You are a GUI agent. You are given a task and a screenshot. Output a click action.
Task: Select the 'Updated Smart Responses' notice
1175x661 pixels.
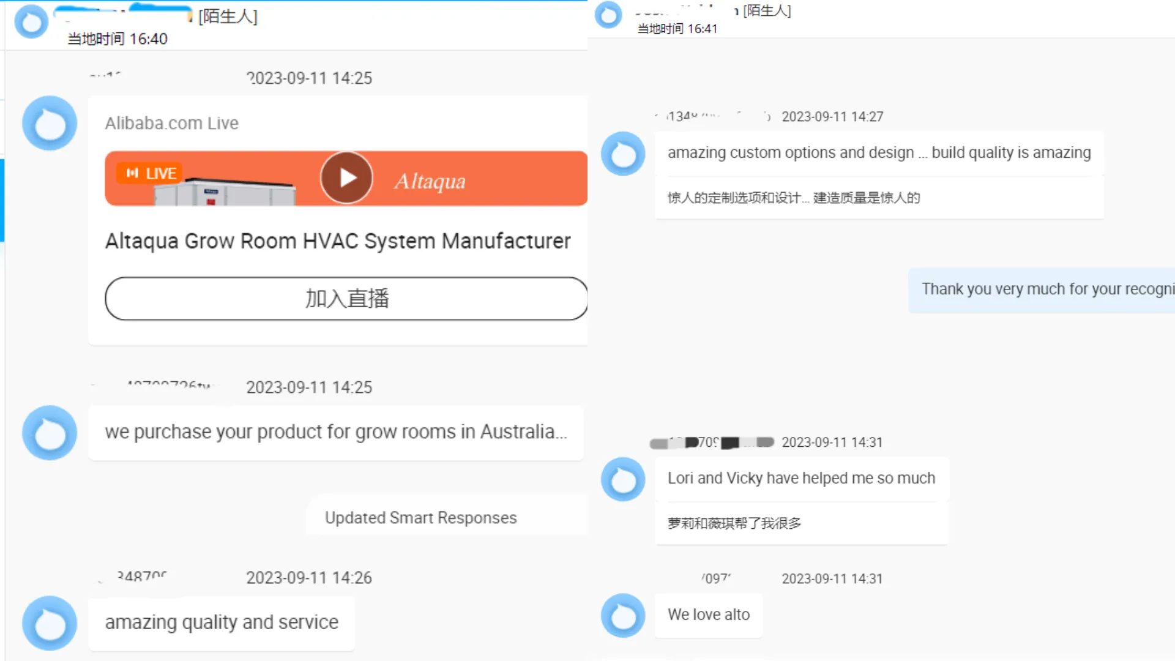click(421, 518)
